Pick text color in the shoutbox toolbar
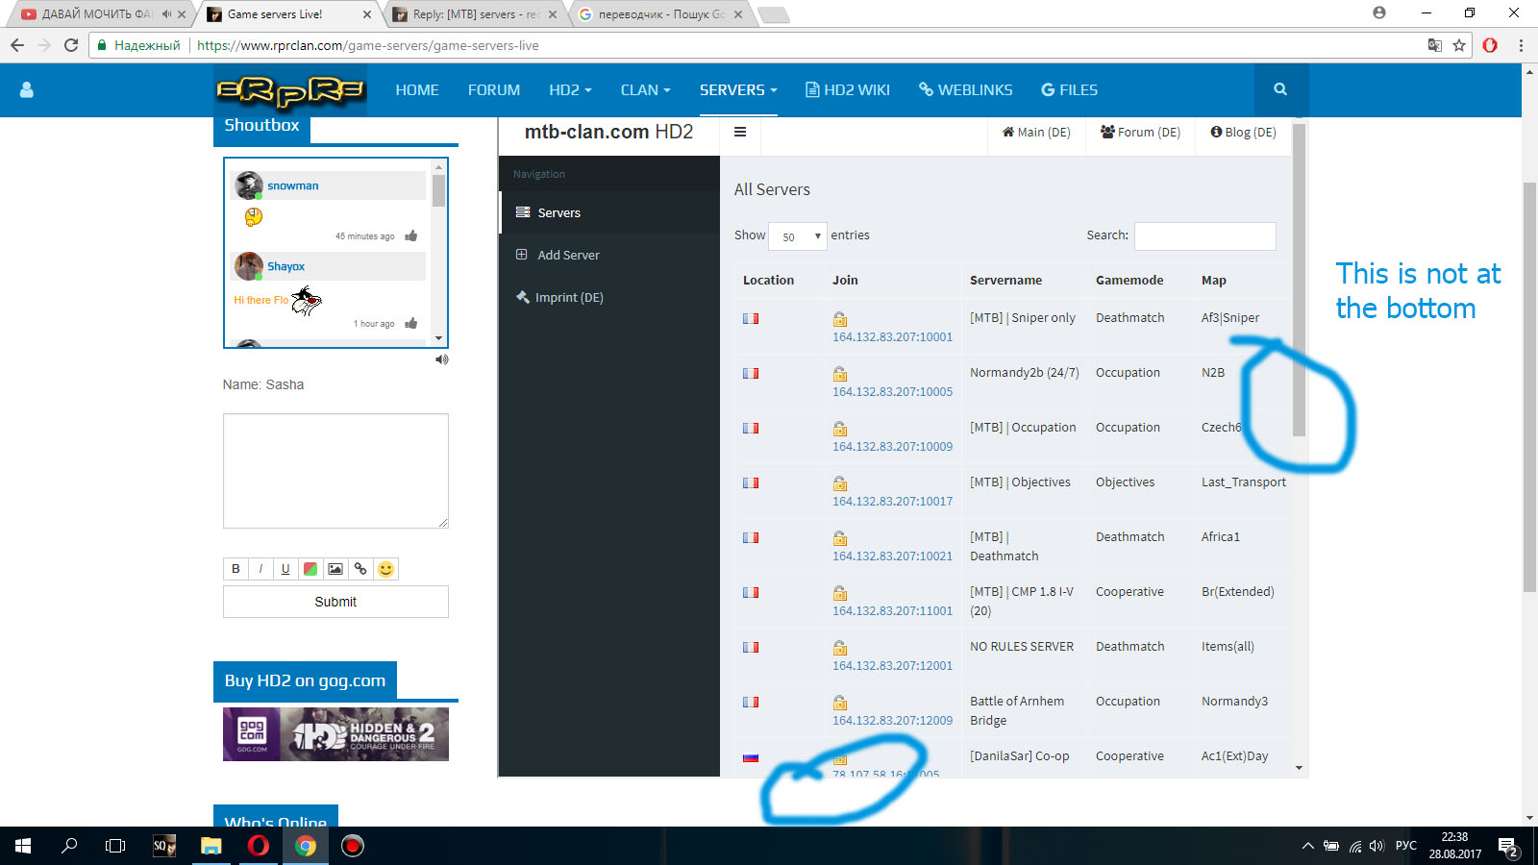Viewport: 1538px width, 865px height. click(x=310, y=569)
